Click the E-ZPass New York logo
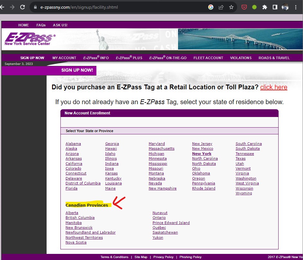Screen dimensions: 303x260 pos(30,39)
